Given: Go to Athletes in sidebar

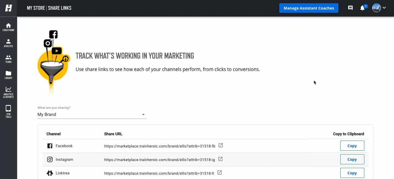Looking at the screenshot, I should tap(8, 43).
